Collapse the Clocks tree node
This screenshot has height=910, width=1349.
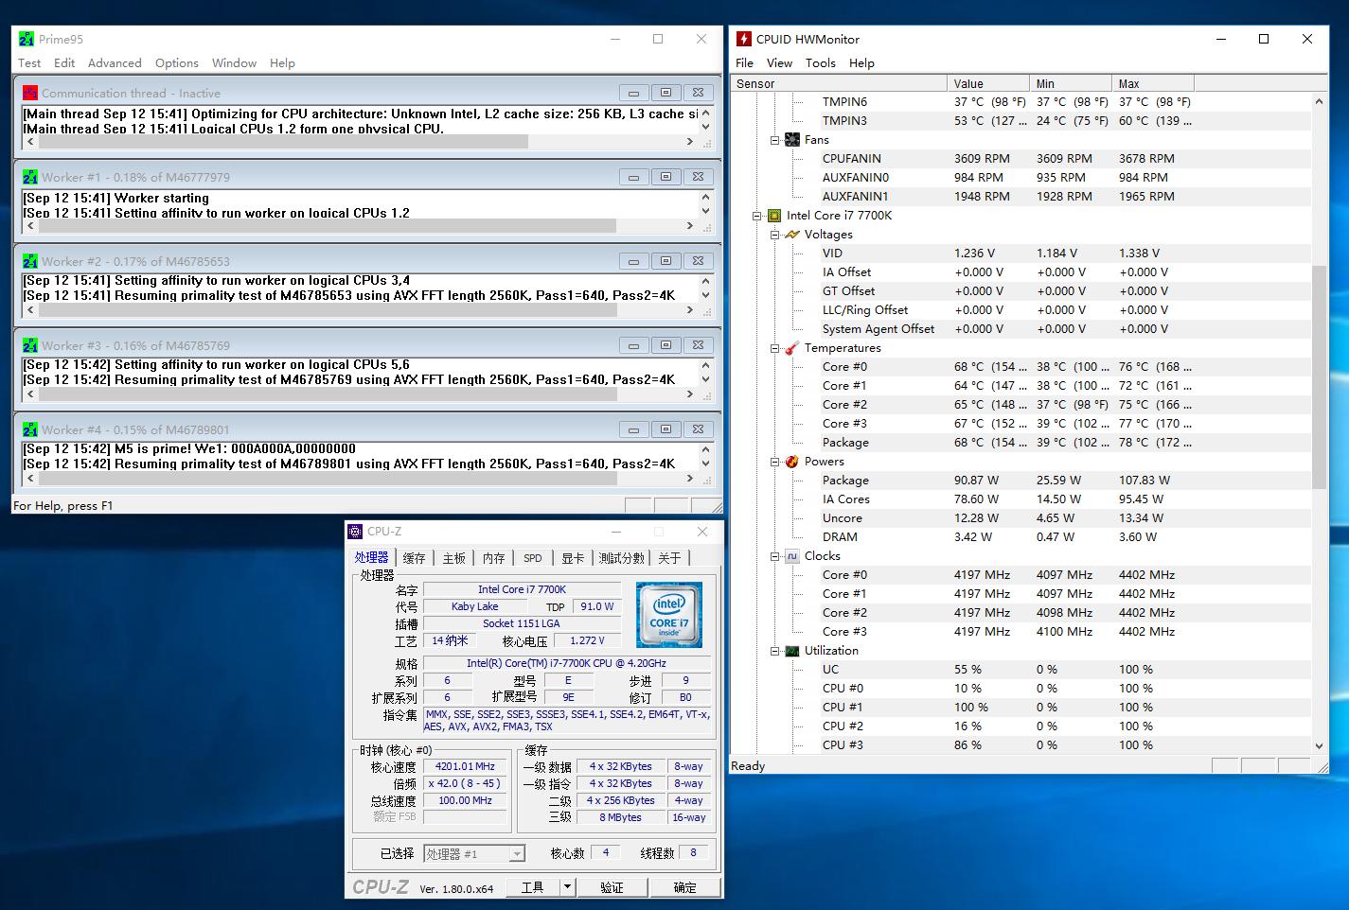pyautogui.click(x=774, y=556)
